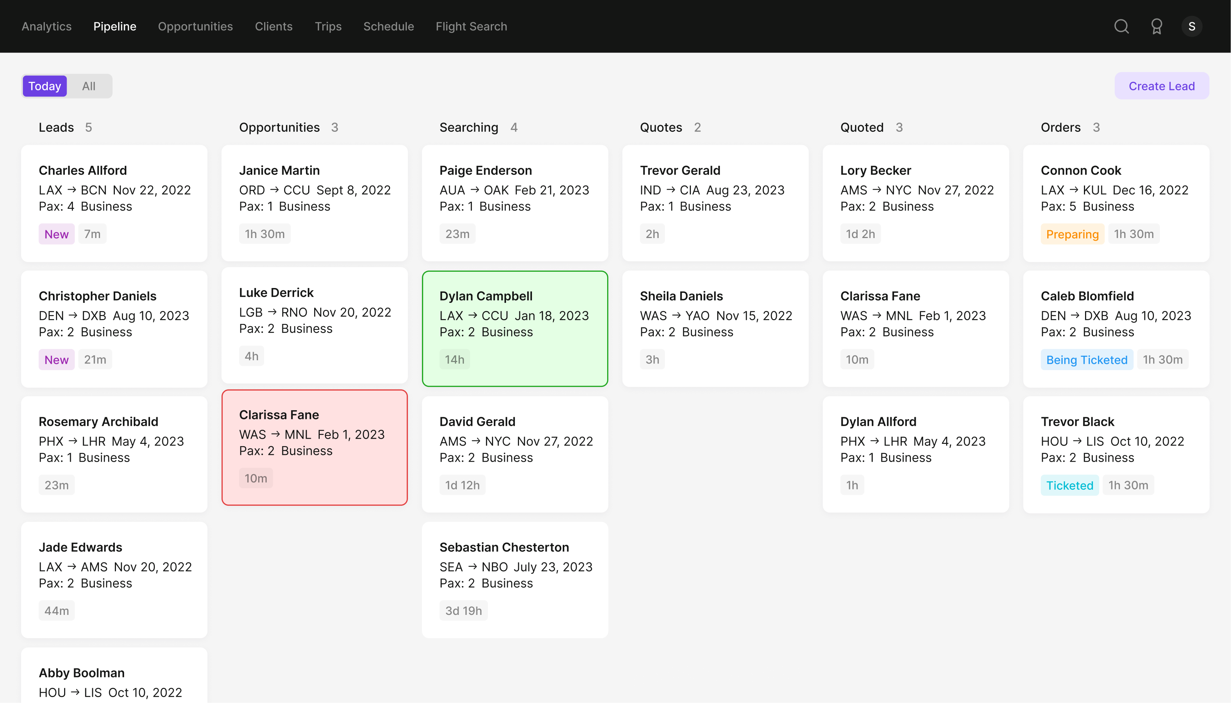Open the user avatar labeled S
The height and width of the screenshot is (703, 1231).
[1192, 27]
